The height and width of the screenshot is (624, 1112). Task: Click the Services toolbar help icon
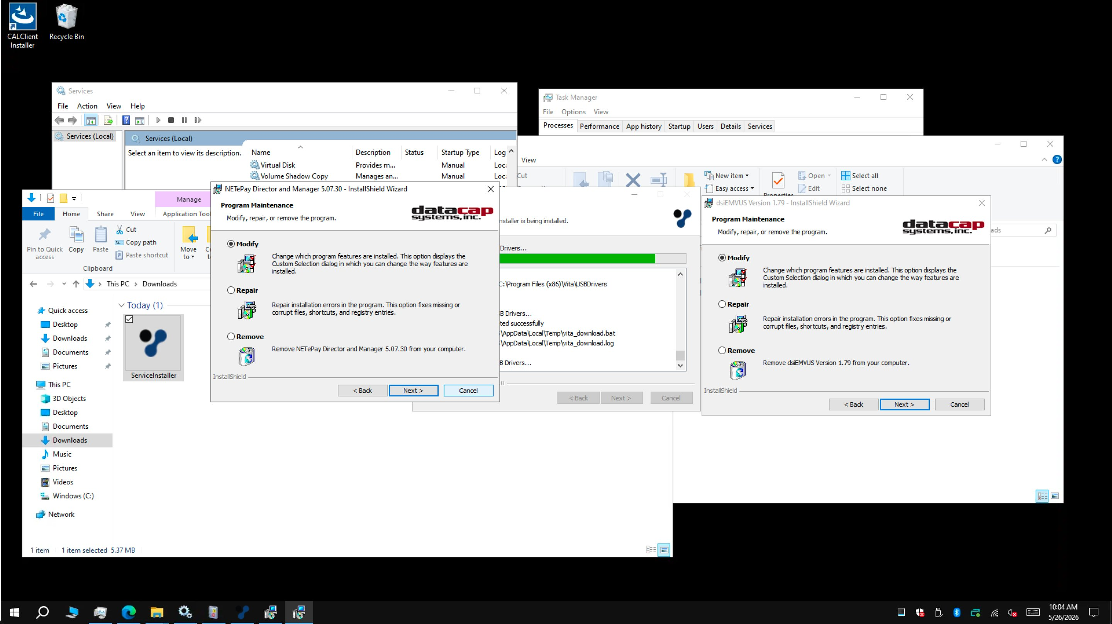[126, 120]
